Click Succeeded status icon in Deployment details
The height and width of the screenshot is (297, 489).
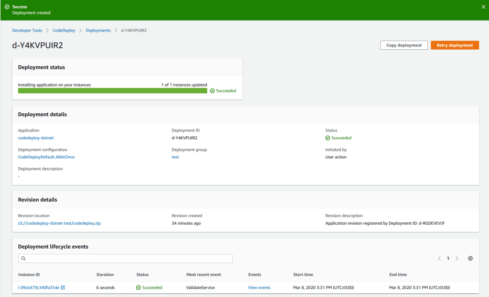click(328, 138)
